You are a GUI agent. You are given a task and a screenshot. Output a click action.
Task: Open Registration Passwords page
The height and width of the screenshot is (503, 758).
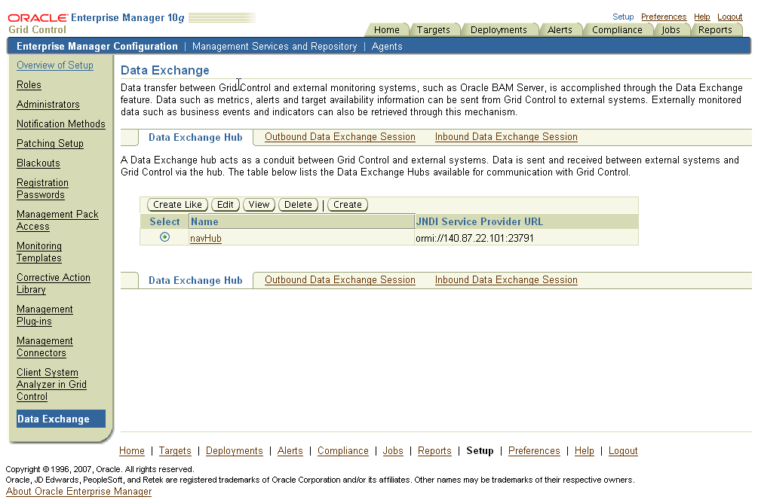pos(42,189)
